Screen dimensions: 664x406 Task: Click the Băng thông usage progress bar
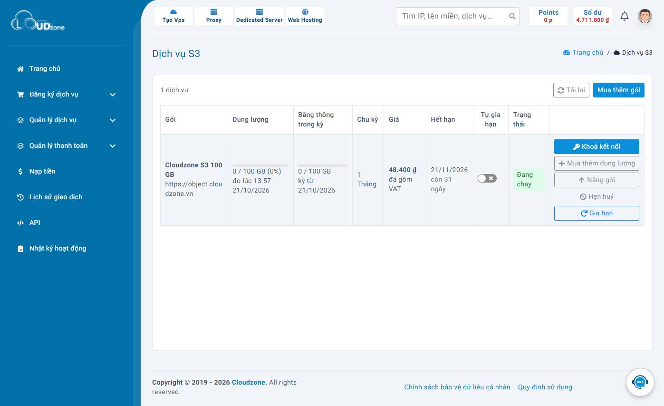tap(323, 165)
